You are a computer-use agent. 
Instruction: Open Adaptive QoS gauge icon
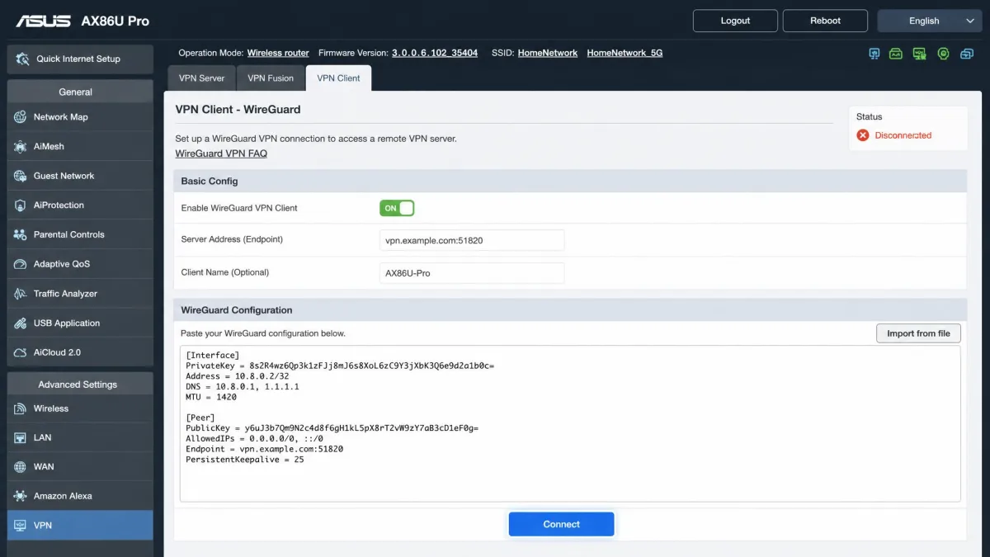tap(21, 264)
